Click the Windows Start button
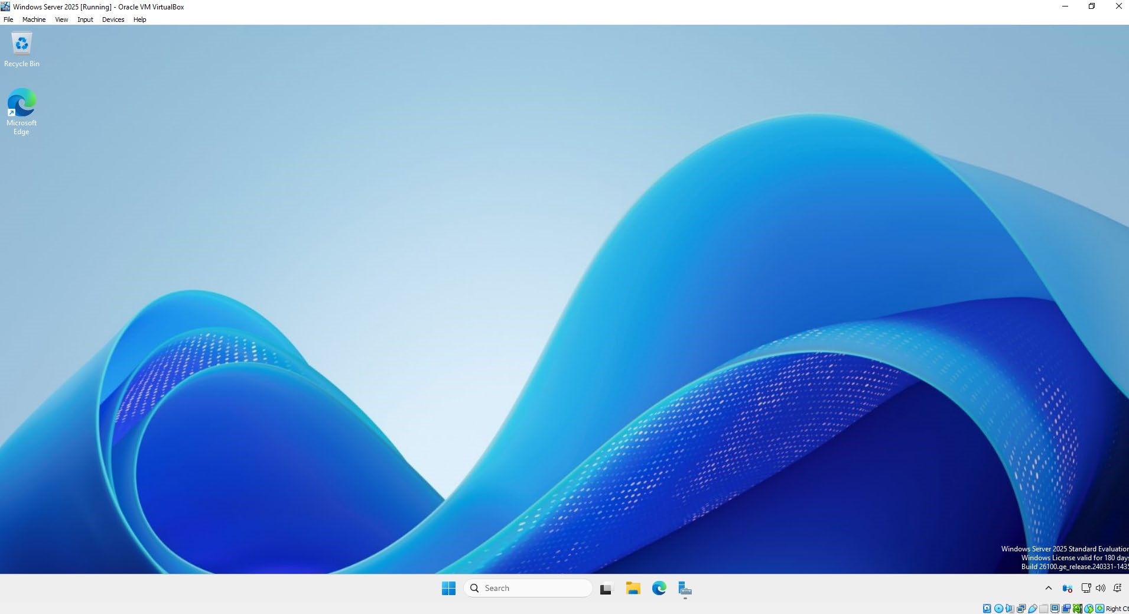The height and width of the screenshot is (614, 1129). pyautogui.click(x=448, y=589)
